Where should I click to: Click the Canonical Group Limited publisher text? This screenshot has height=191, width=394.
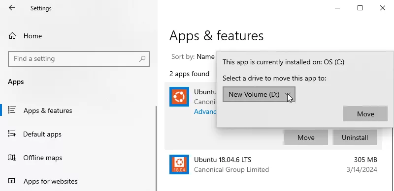click(231, 170)
